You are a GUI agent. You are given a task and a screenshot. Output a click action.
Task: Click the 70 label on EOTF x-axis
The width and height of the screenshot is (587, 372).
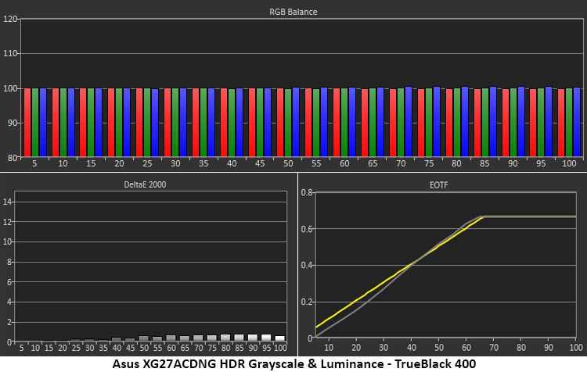pos(494,347)
